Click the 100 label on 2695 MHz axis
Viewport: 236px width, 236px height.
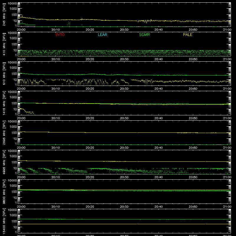(14, 133)
